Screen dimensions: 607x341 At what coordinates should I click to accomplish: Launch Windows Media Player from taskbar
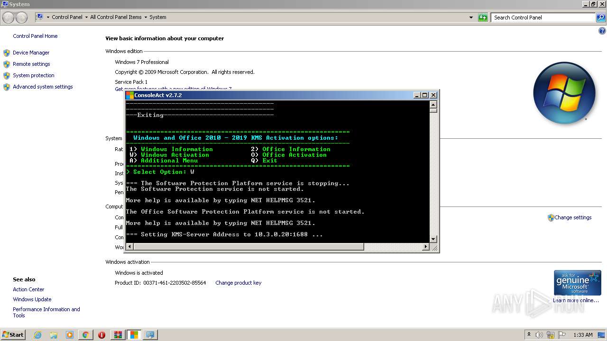[70, 335]
